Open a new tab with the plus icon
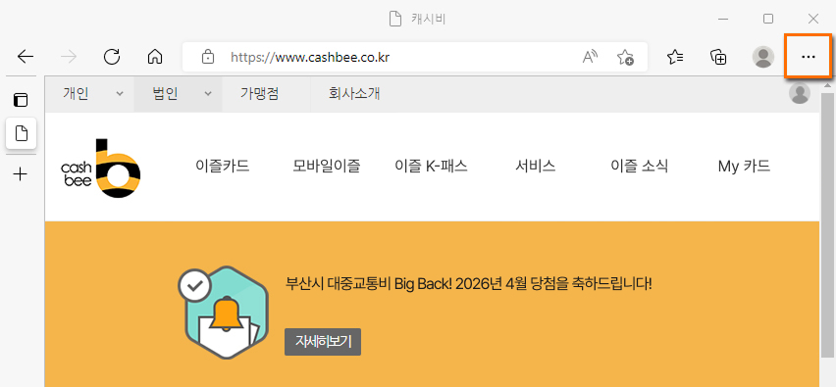 (x=20, y=174)
